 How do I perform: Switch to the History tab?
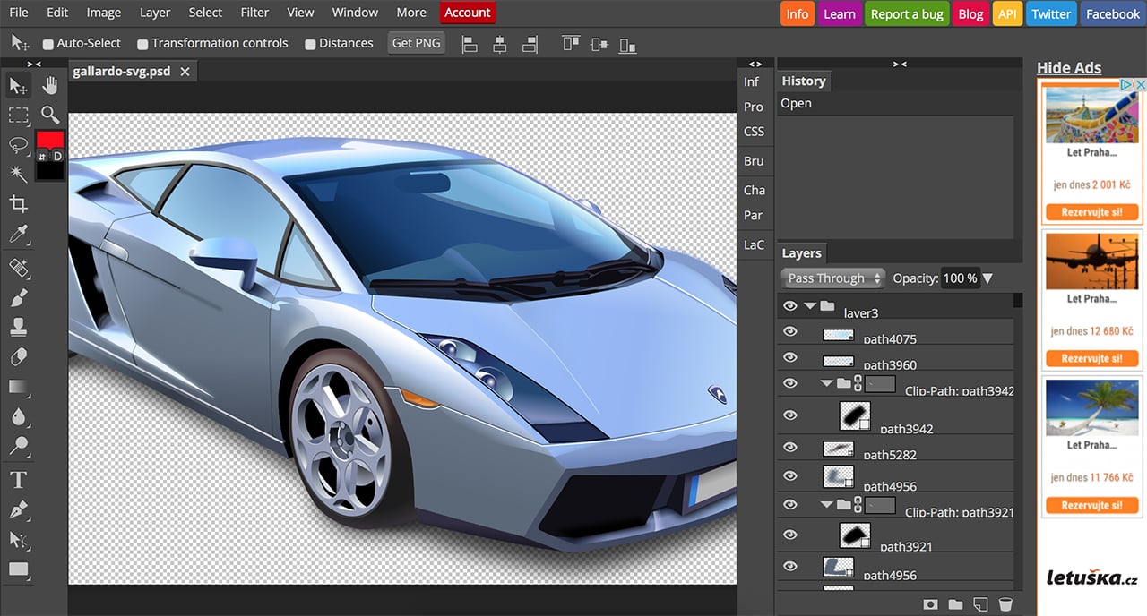(803, 81)
